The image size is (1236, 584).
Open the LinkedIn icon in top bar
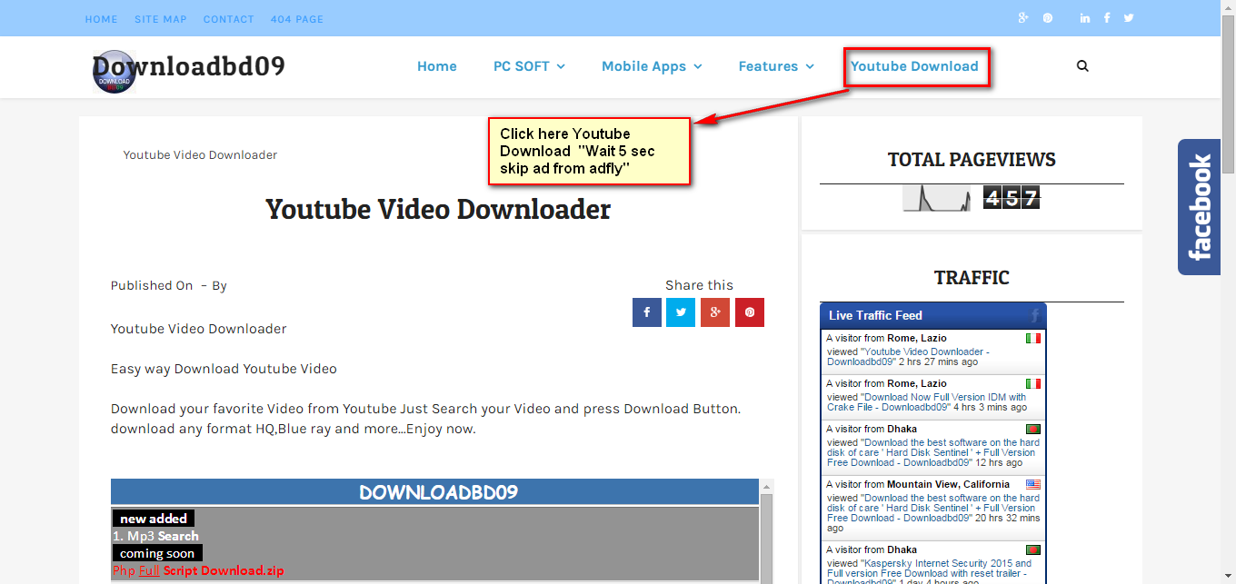point(1085,18)
